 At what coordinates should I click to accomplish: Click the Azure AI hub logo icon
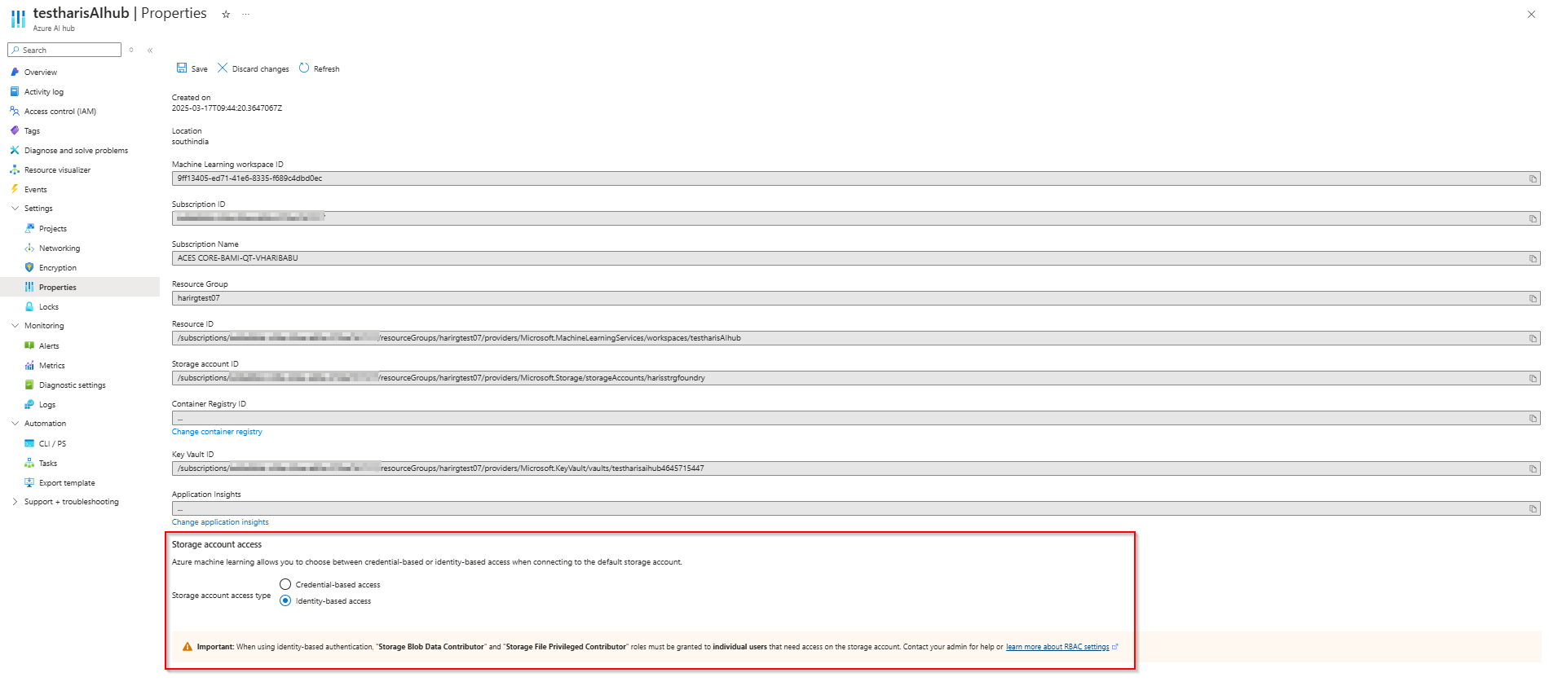18,19
